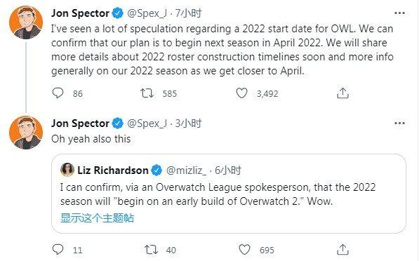Open Jon Spector's avatar on the first tweet
Screen dimensions: 419x261
[26, 22]
